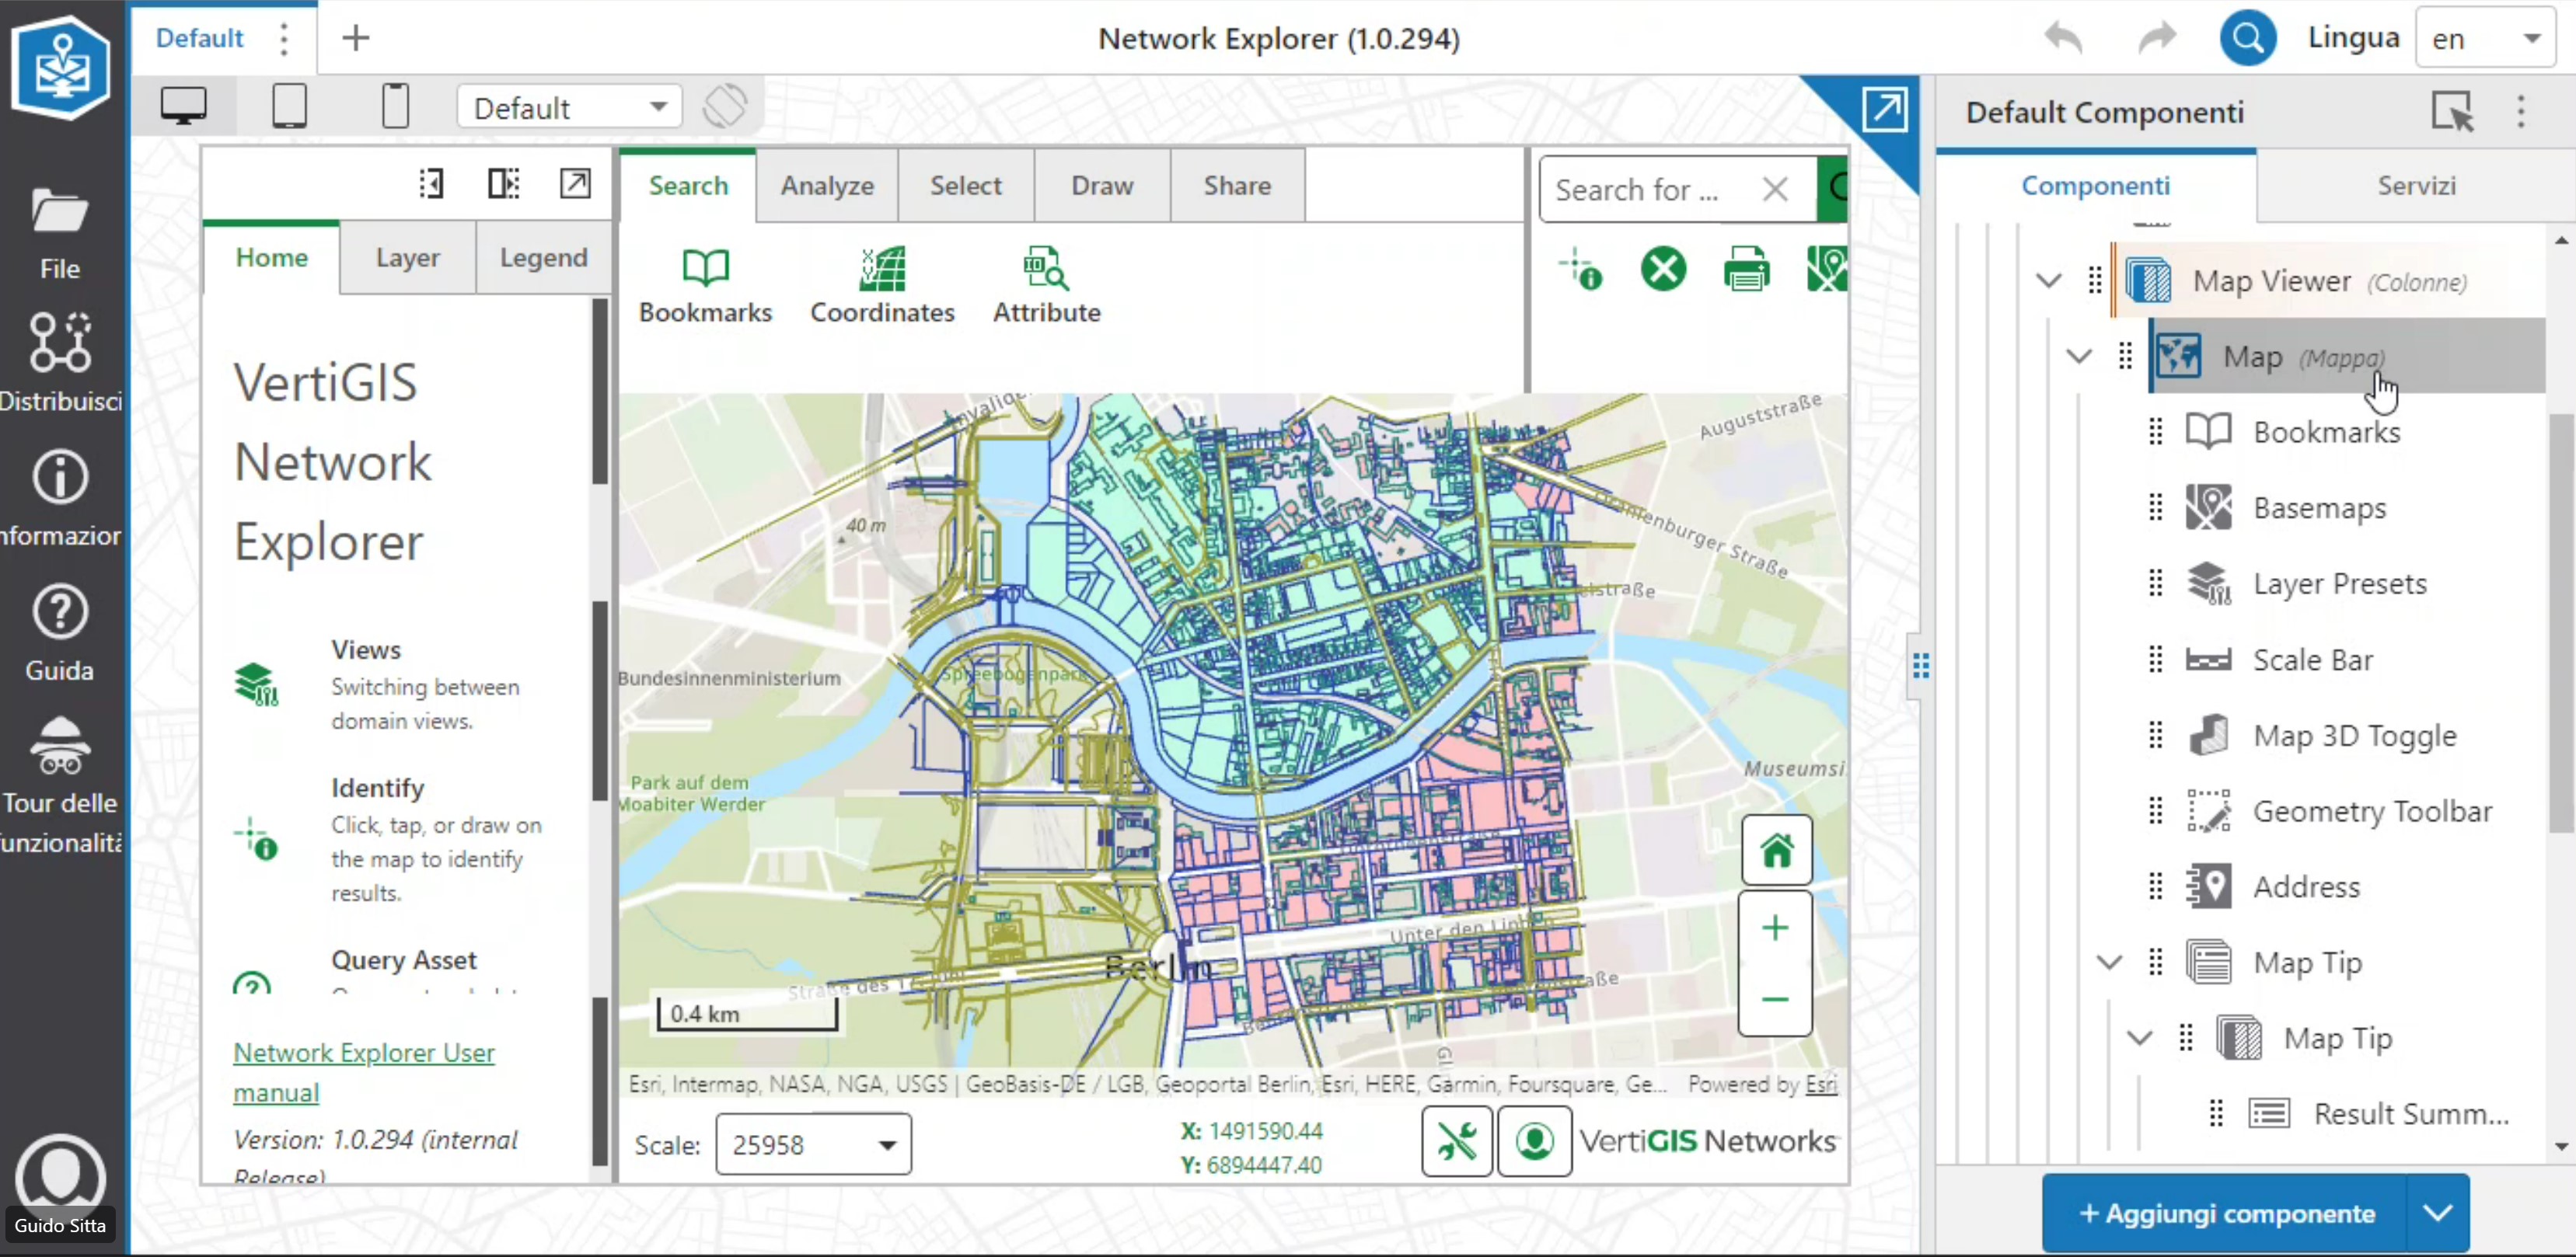Screen dimensions: 2576x1257
Task: Collapse the Map Viewer tree node
Action: click(x=2049, y=280)
